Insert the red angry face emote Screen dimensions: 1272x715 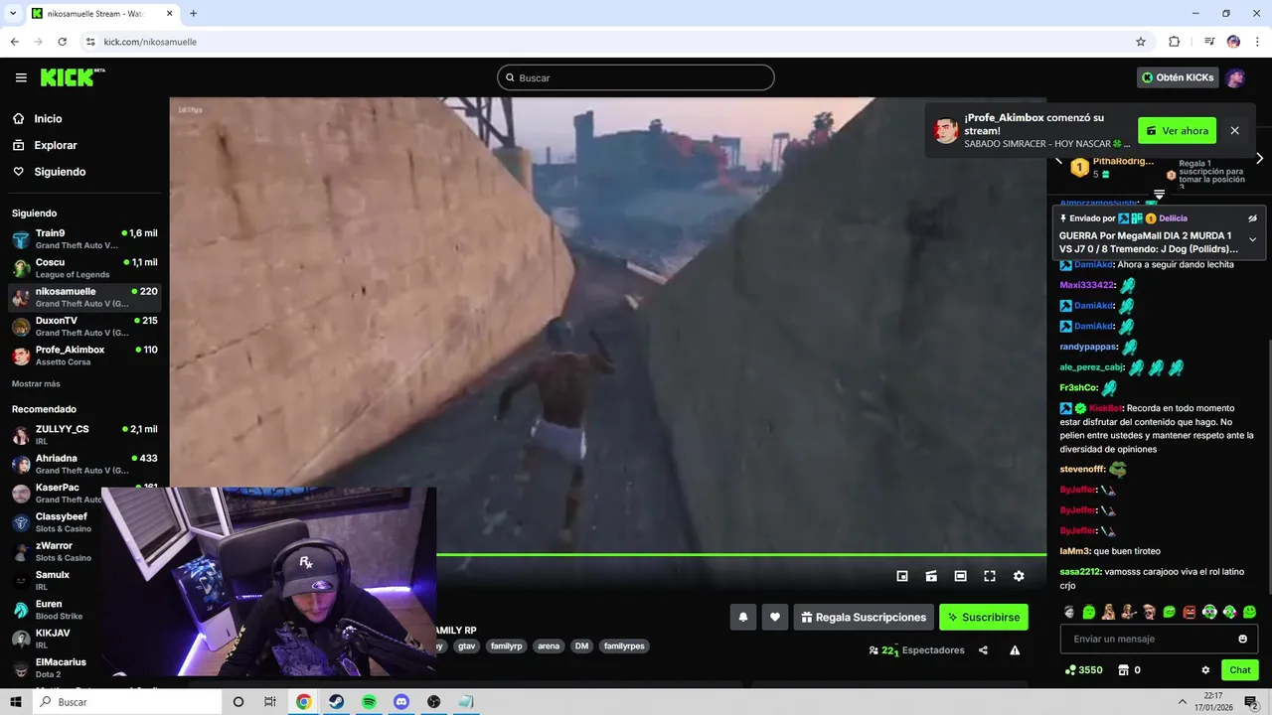[1190, 612]
